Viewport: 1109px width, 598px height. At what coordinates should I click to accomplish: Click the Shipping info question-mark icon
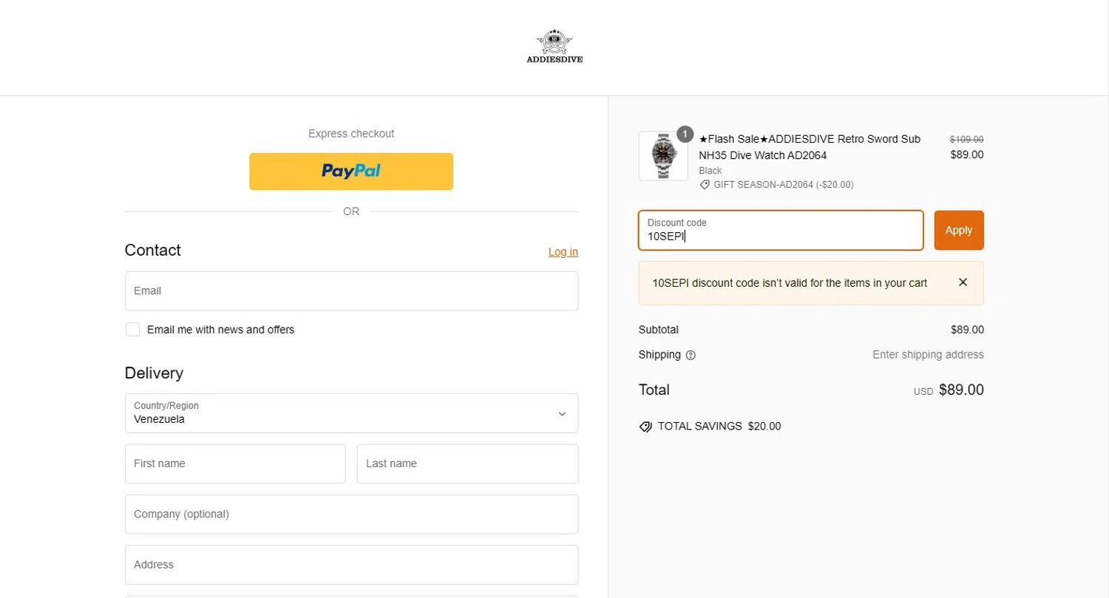click(691, 355)
